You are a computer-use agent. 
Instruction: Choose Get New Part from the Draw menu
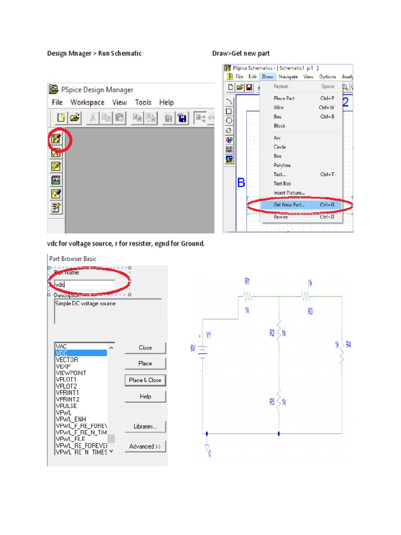click(x=301, y=205)
